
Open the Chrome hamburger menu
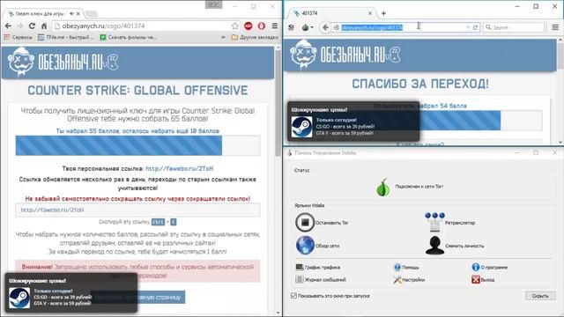(275, 26)
